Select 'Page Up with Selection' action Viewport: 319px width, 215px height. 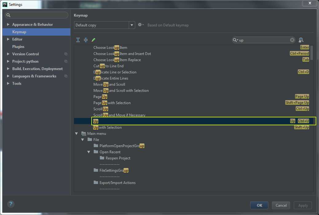[x=112, y=103]
